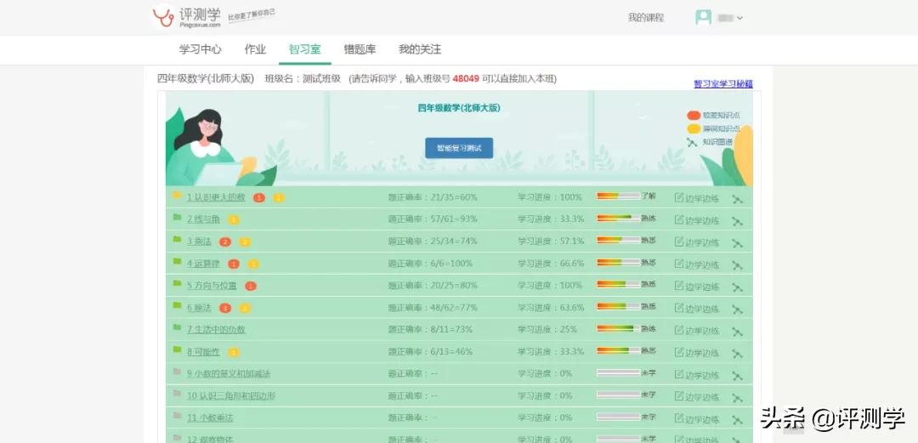Viewport: 918px width, 443px height.
Task: Click the folder icon for 2 线与角
Action: tap(177, 218)
